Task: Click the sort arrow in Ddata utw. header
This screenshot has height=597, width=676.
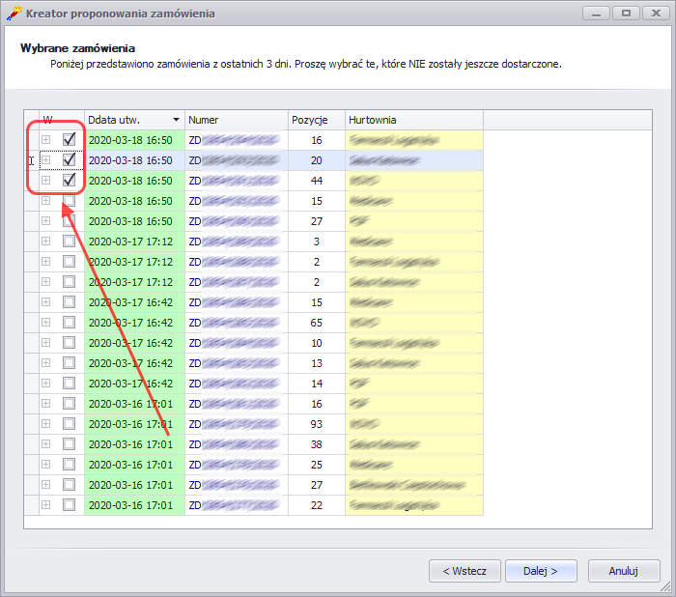Action: pyautogui.click(x=176, y=120)
